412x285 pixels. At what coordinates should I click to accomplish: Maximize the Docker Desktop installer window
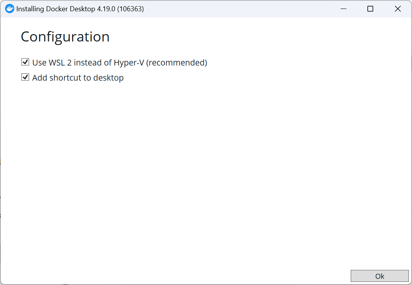point(370,9)
